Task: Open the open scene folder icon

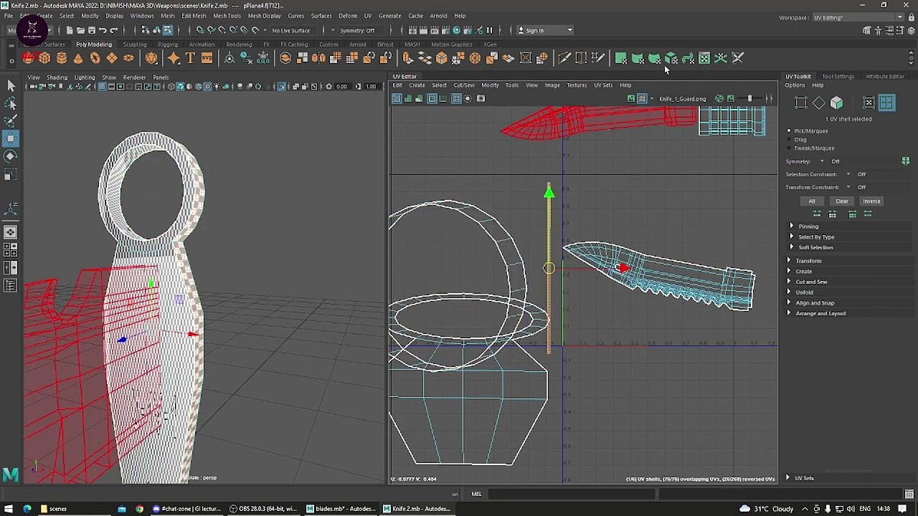Action: point(80,30)
